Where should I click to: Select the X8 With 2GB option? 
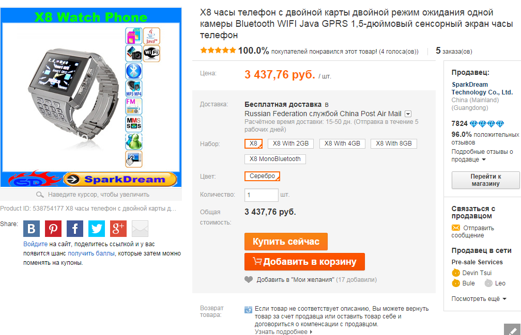pyautogui.click(x=290, y=143)
